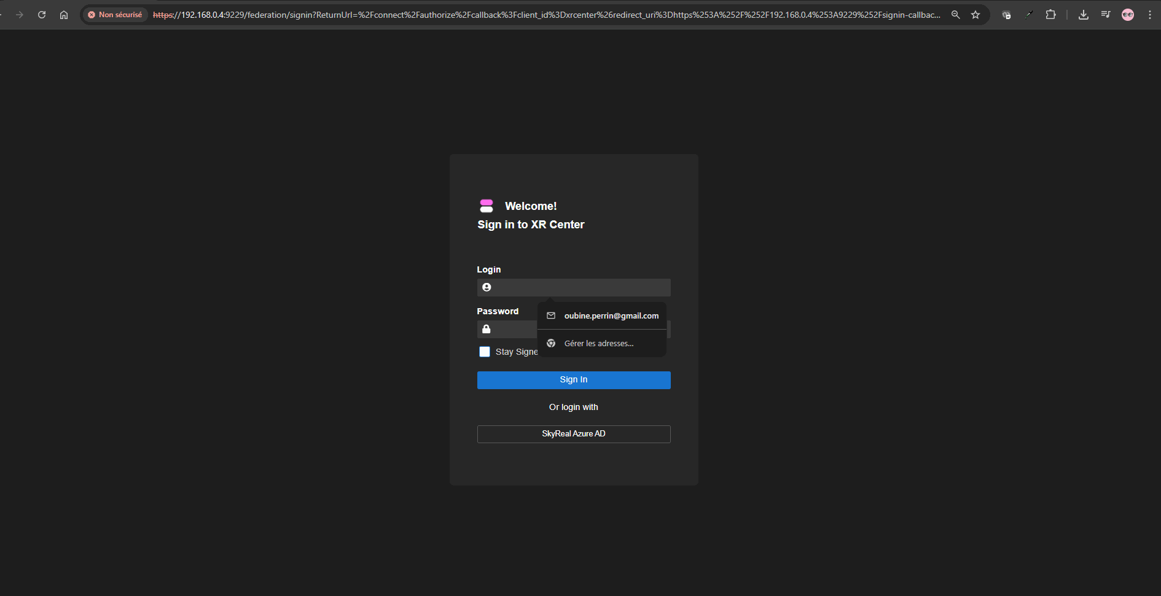Image resolution: width=1161 pixels, height=596 pixels.
Task: Go to the browser home page
Action: pyautogui.click(x=64, y=15)
